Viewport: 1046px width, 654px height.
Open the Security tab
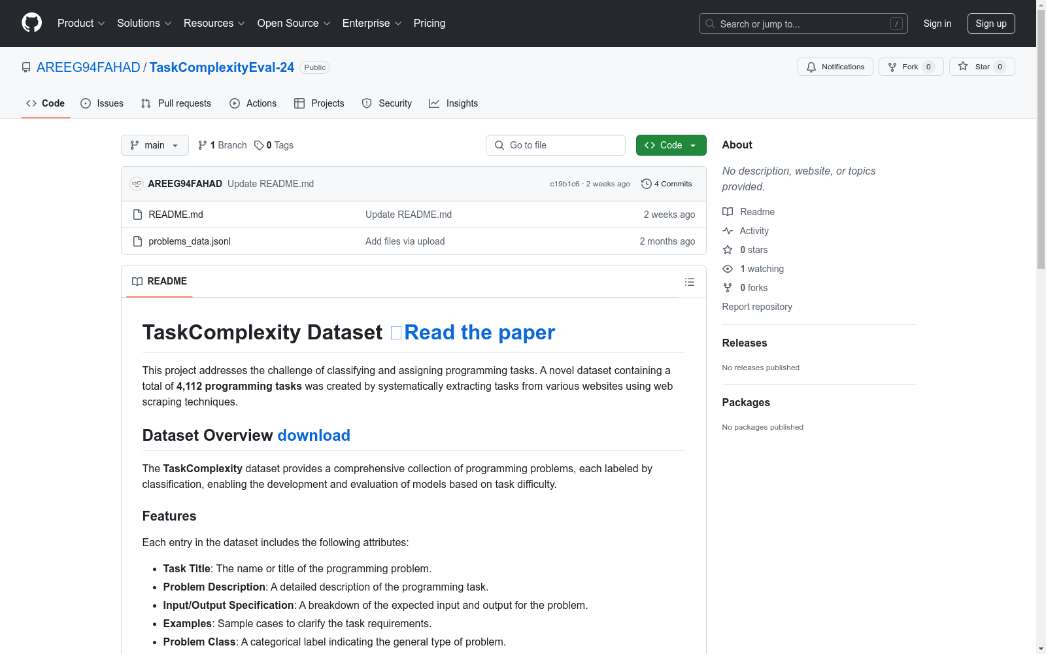387,103
